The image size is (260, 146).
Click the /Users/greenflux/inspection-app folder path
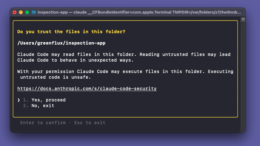click(x=61, y=43)
